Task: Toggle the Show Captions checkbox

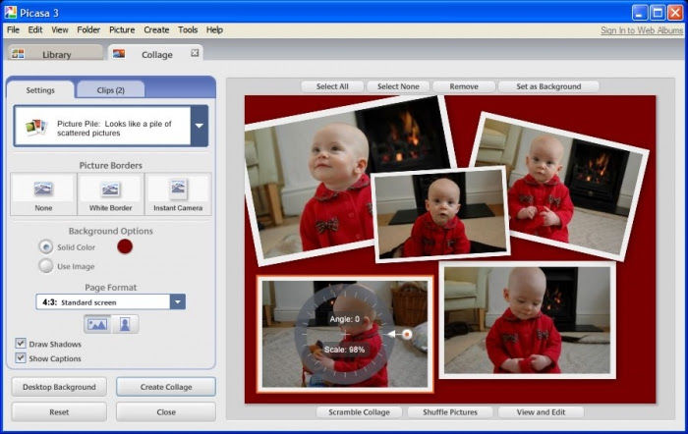Action: click(21, 357)
